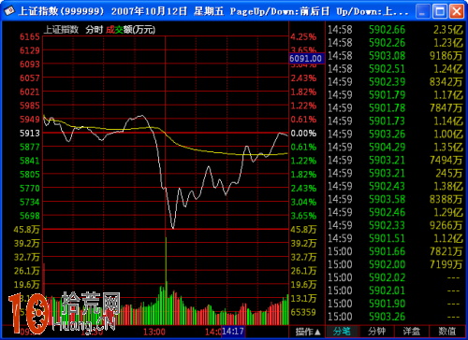The image size is (468, 340).
Task: Select the 15:00 row priced 5901.66
Action: [395, 251]
